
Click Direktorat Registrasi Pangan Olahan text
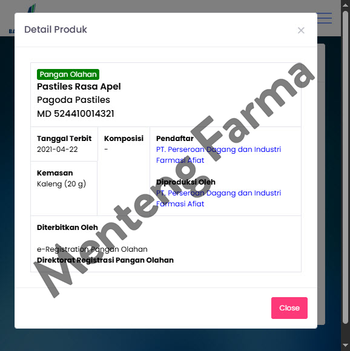(105, 260)
